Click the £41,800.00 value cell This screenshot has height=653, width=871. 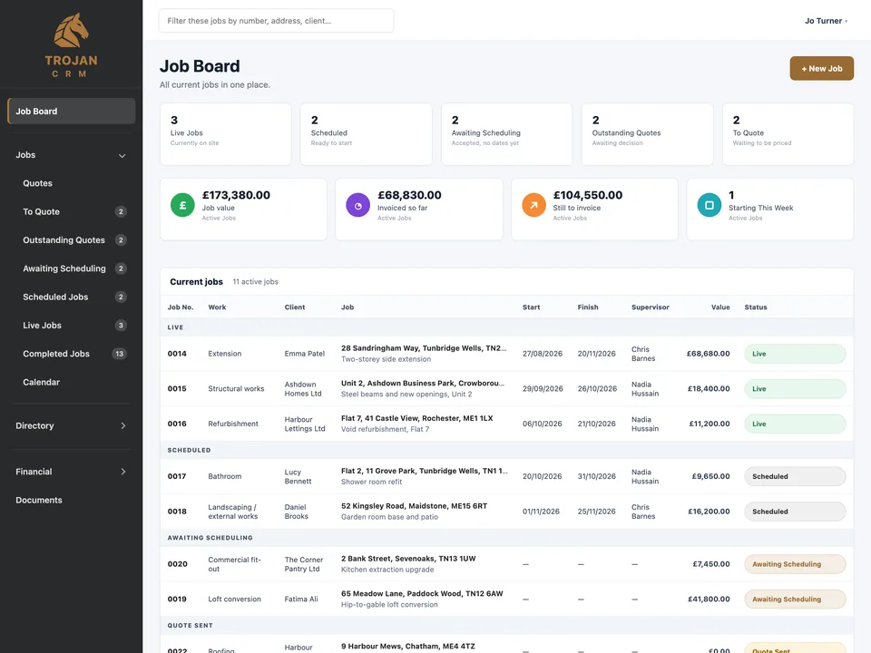point(709,599)
